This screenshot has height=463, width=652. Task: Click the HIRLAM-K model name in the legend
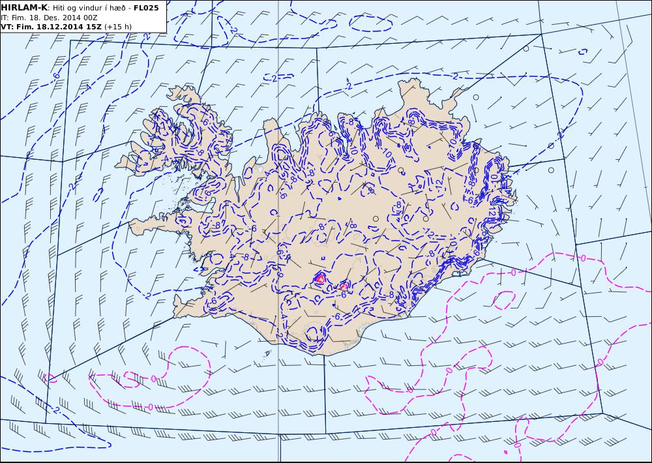pyautogui.click(x=24, y=8)
